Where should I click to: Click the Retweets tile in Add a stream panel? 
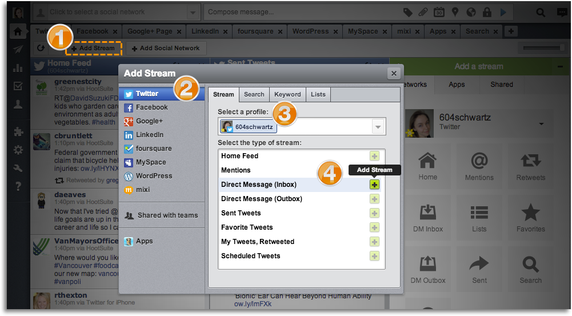click(531, 167)
